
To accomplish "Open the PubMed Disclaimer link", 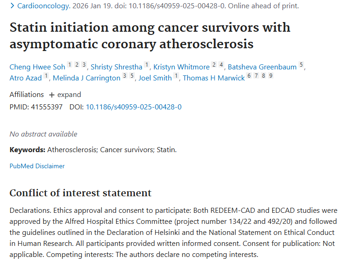I will point(37,166).
